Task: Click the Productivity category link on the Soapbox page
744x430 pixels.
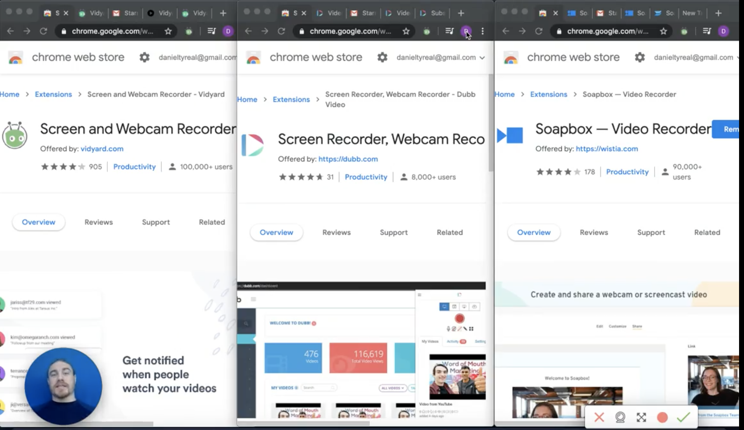Action: click(x=627, y=172)
